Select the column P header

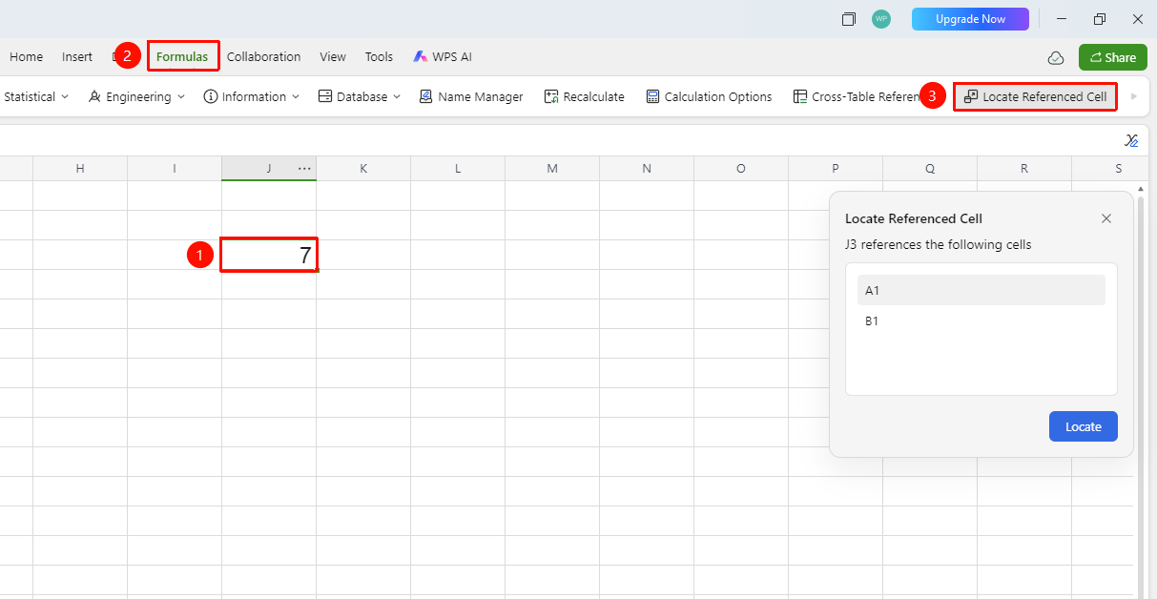pos(836,169)
